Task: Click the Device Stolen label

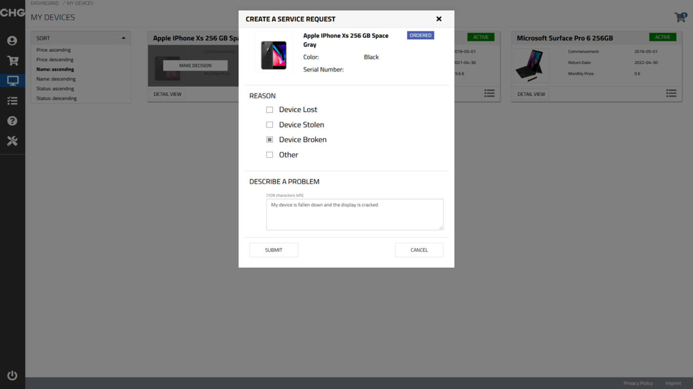Action: click(302, 125)
